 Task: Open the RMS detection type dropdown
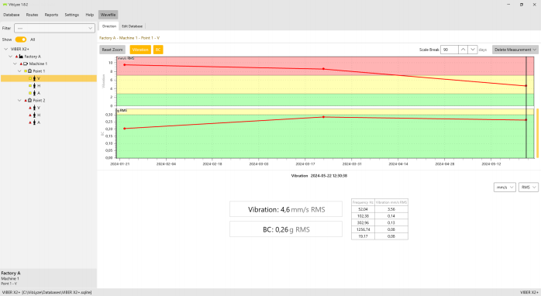coord(529,187)
